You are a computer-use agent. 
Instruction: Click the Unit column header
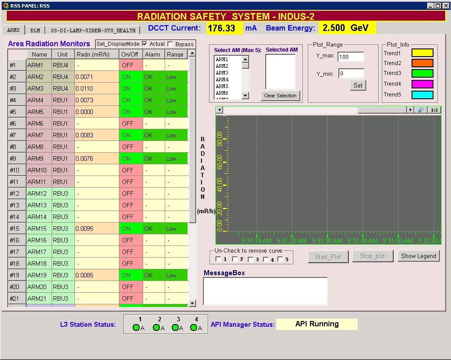[62, 54]
